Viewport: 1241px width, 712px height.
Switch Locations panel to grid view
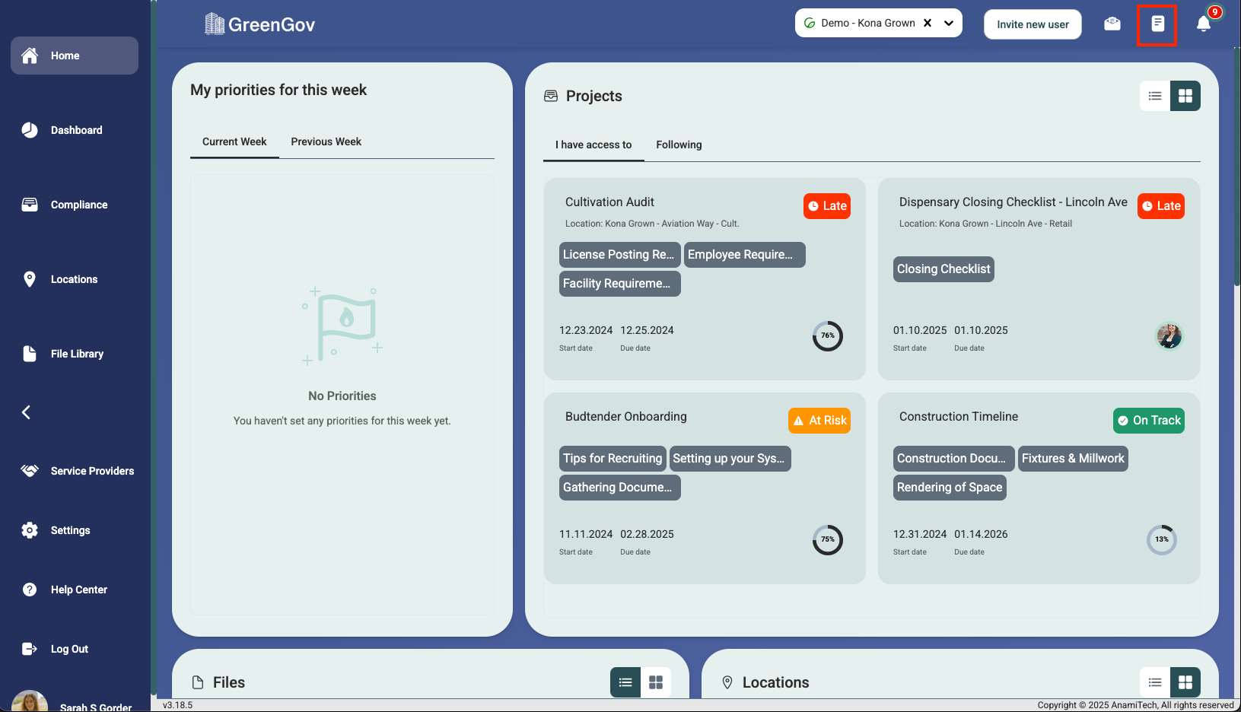[1185, 682]
